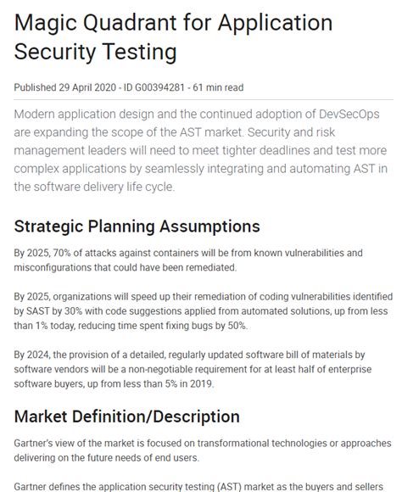The image size is (402, 492).
Task: Click the line defining the application security testing market
Action: point(198,487)
